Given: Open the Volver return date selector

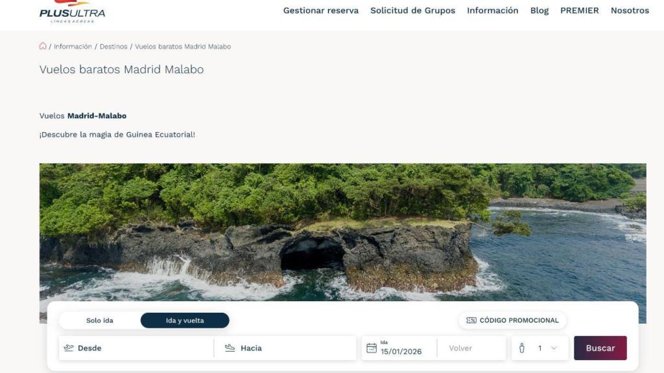Looking at the screenshot, I should [470, 348].
